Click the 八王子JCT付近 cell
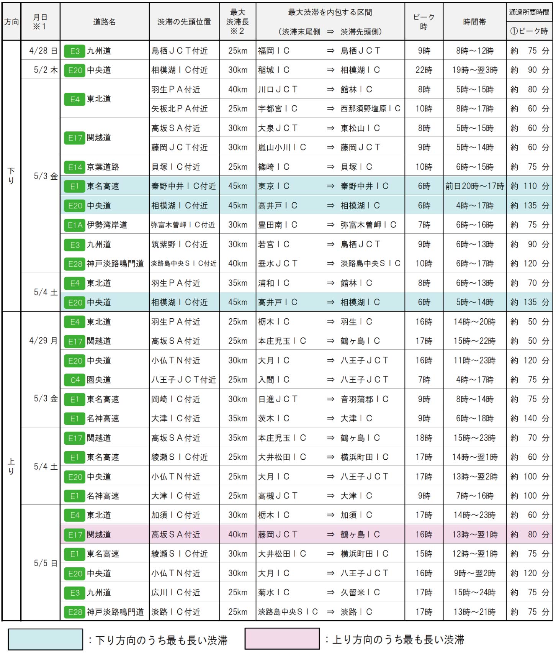The image size is (556, 657). (x=183, y=380)
